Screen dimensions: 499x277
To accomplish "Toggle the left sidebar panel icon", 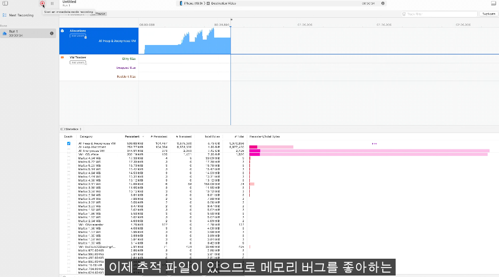I will [x=5, y=3].
